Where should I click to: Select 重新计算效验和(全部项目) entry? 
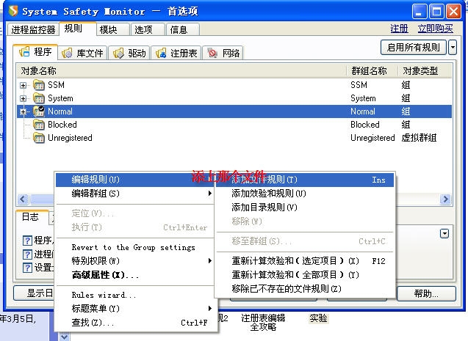tap(306, 275)
